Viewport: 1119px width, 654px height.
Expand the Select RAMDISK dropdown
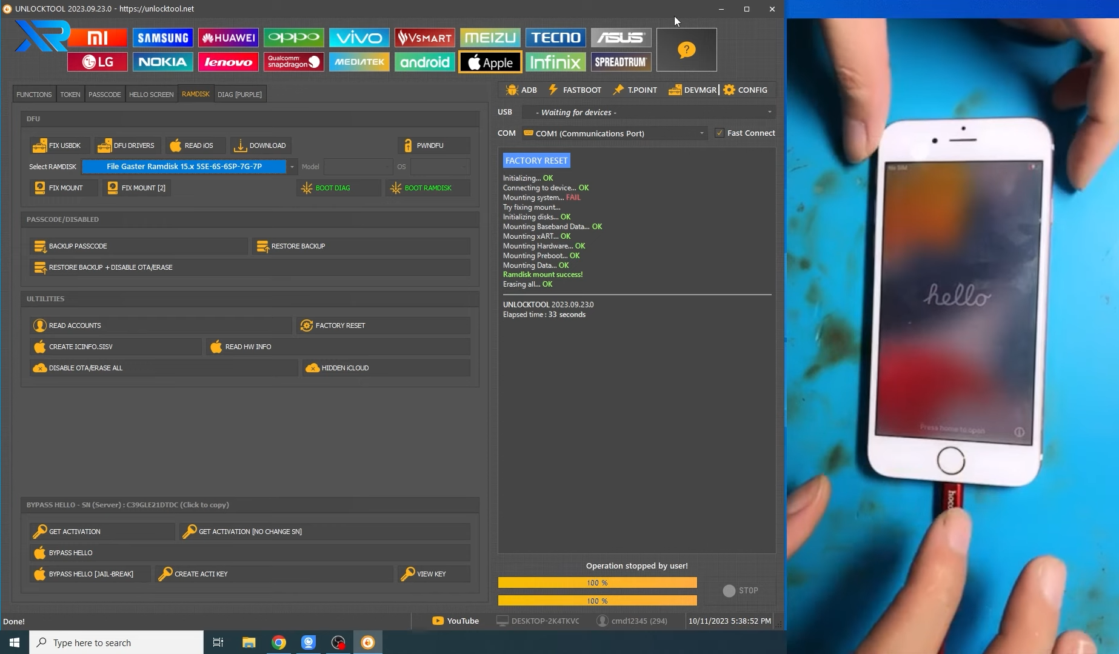tap(292, 167)
